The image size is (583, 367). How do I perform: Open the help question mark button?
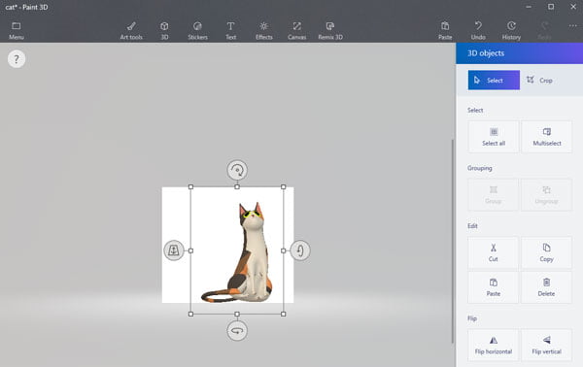coord(17,58)
